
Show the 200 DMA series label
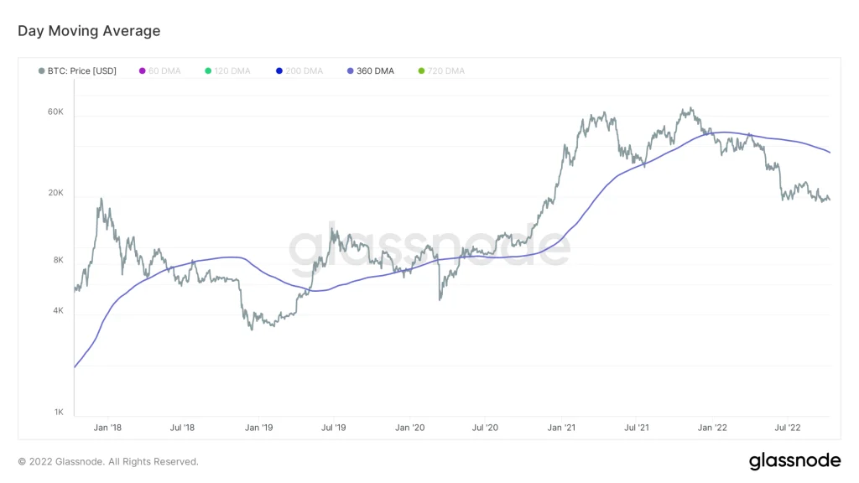click(305, 71)
